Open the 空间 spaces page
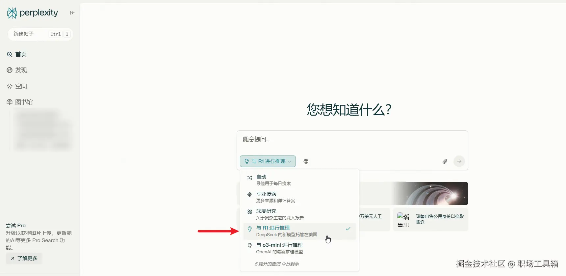The width and height of the screenshot is (566, 276). pos(17,86)
